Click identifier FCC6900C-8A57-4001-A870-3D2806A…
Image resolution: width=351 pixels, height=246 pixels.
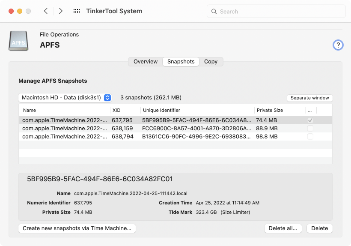(196, 129)
